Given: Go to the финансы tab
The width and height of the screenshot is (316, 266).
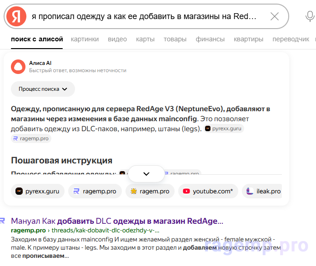Looking at the screenshot, I should [x=210, y=39].
